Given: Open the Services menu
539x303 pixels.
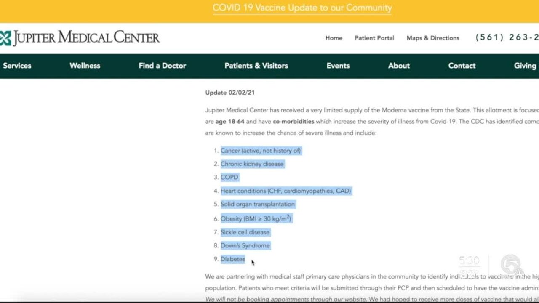Looking at the screenshot, I should click(17, 66).
